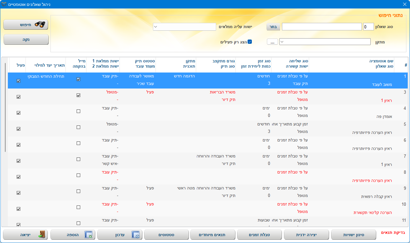Viewport: 410px width, 243px height.
Task: Toggle מייל בהקמה checkbox in row 6
Action: pyautogui.click(x=78, y=143)
